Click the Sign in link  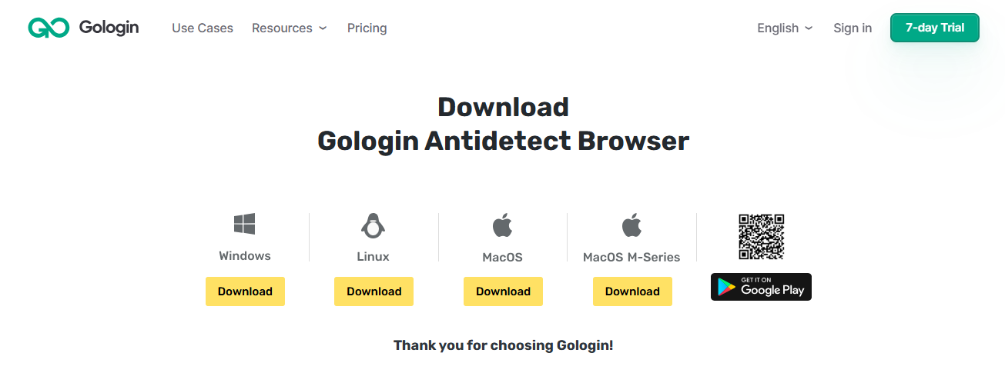coord(853,28)
